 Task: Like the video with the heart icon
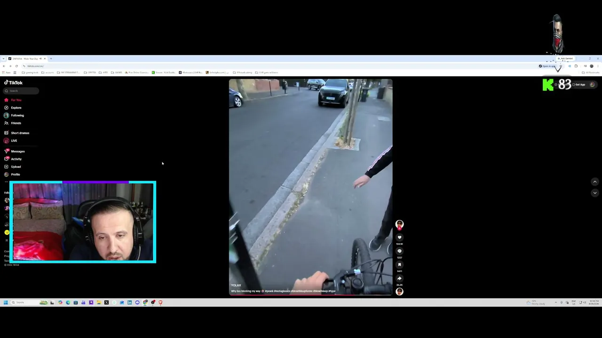(399, 238)
